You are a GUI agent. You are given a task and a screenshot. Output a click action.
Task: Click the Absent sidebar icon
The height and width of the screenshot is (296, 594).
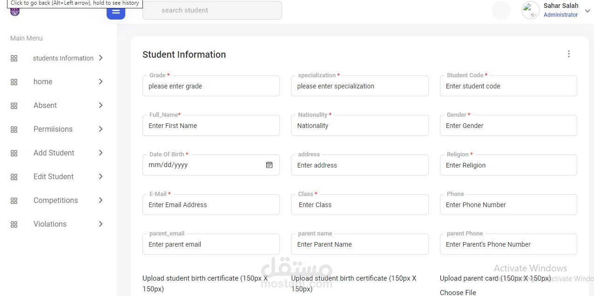coord(13,105)
